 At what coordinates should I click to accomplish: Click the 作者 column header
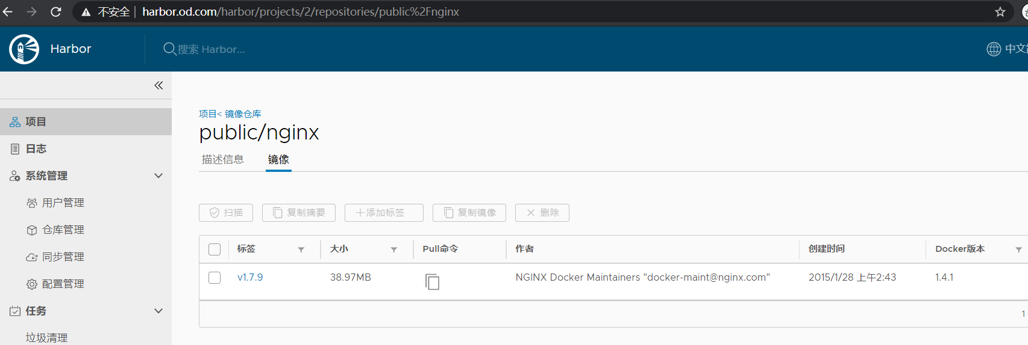[524, 249]
